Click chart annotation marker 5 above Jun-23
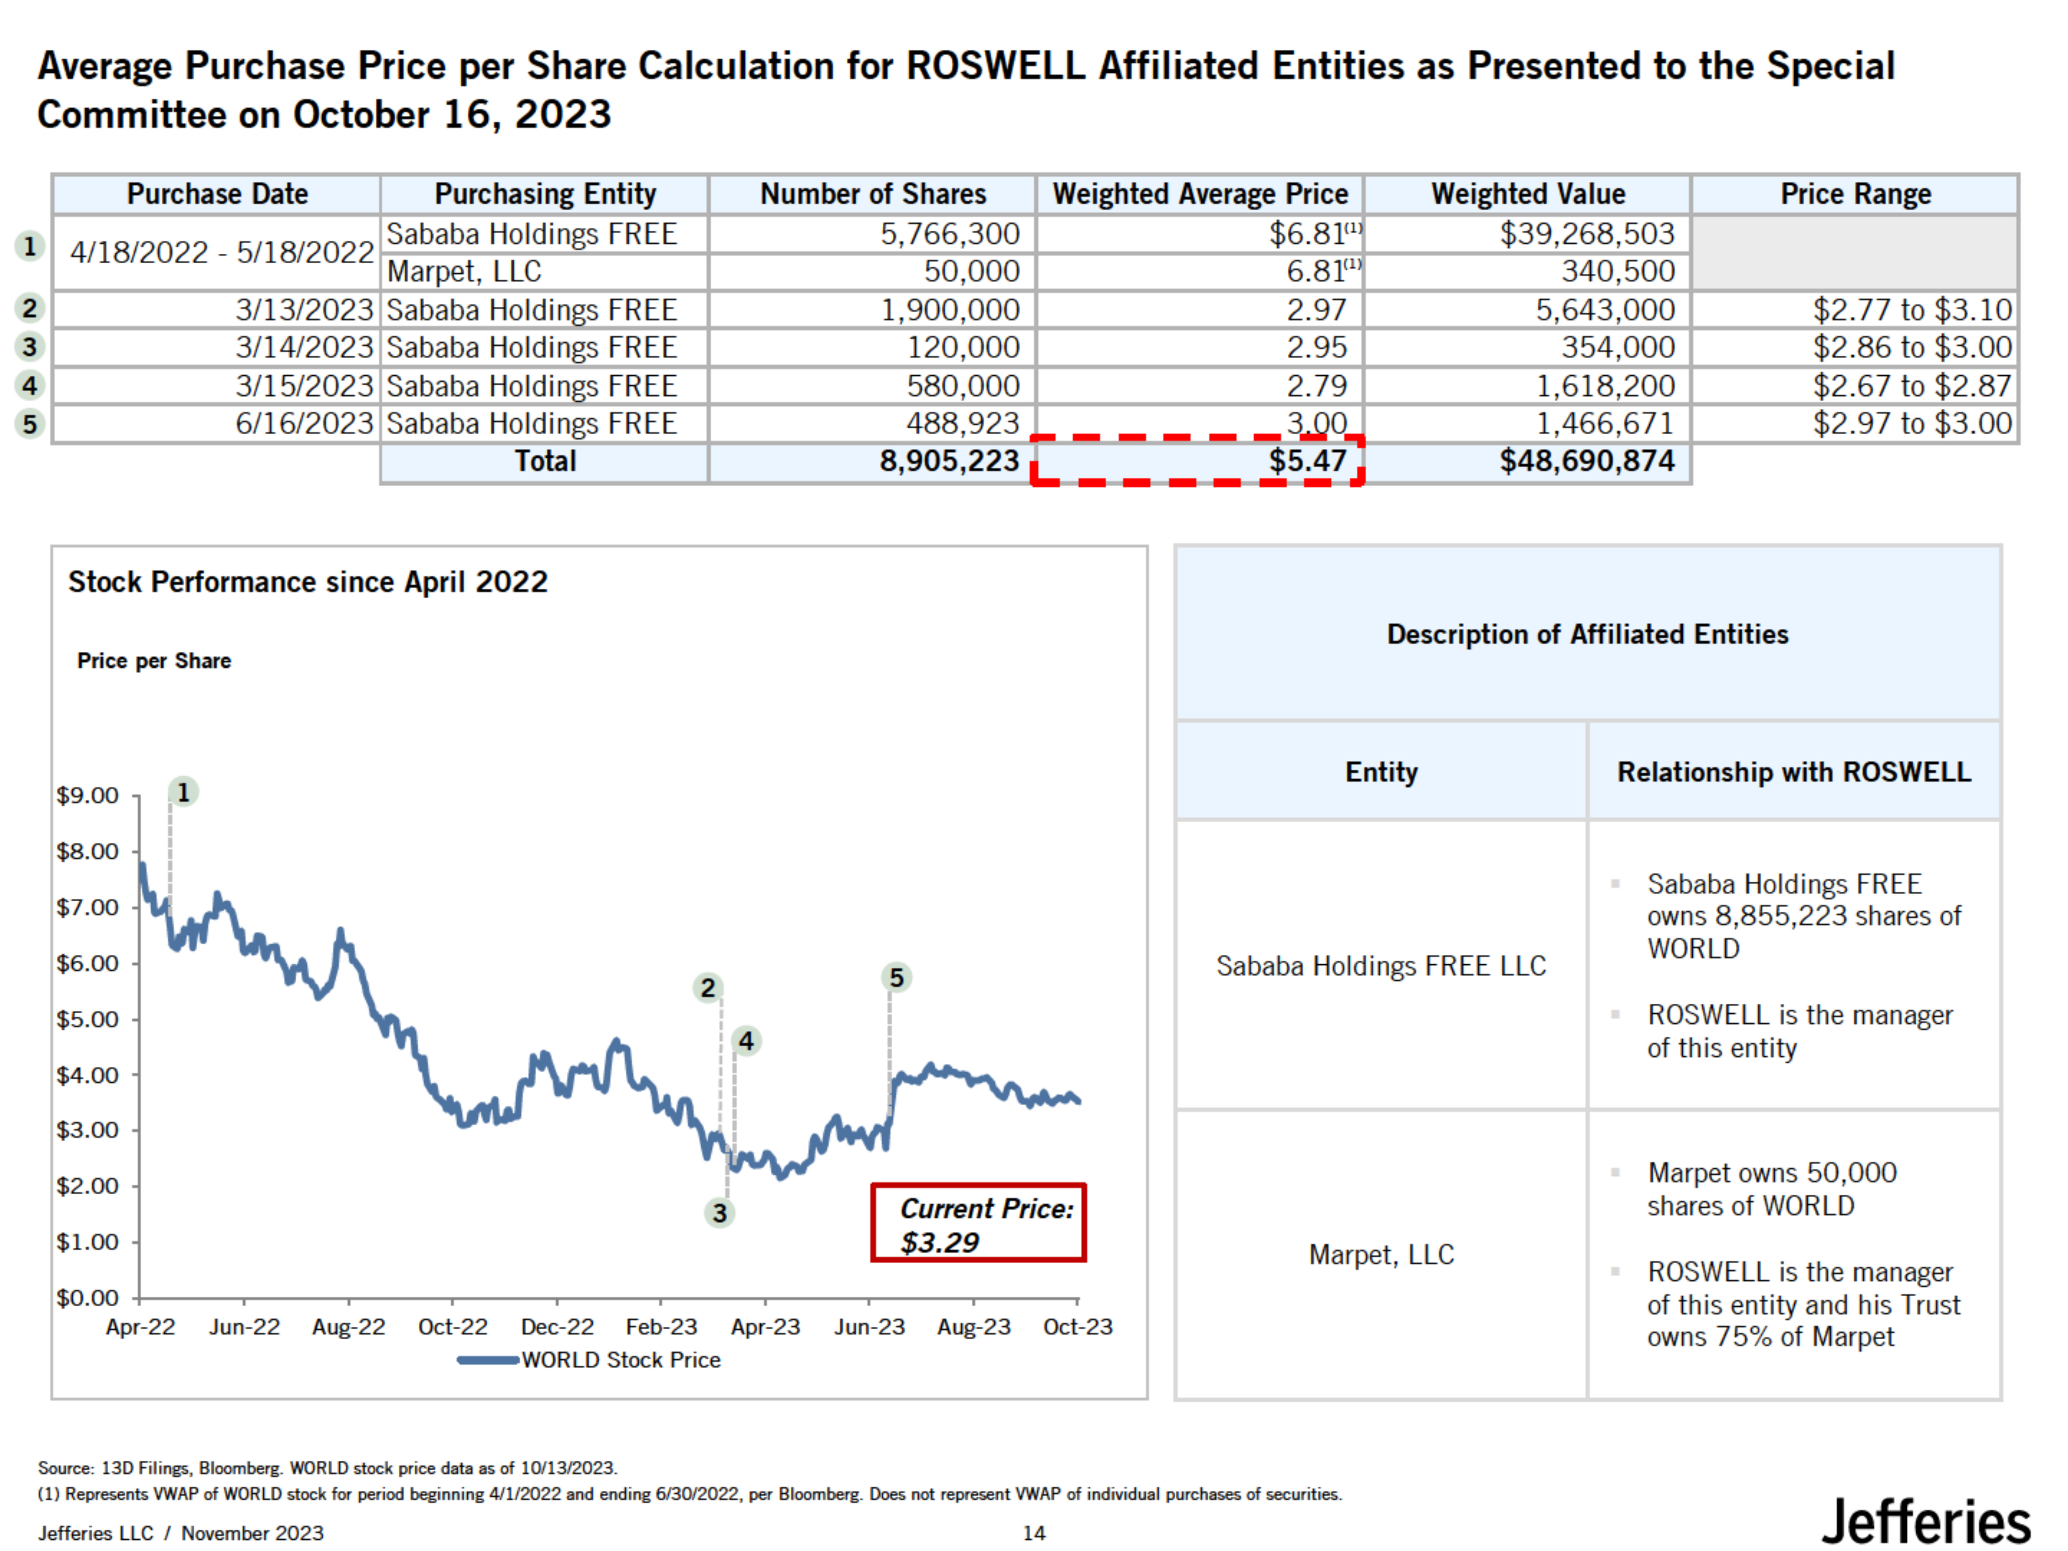The height and width of the screenshot is (1551, 2068). tap(896, 978)
